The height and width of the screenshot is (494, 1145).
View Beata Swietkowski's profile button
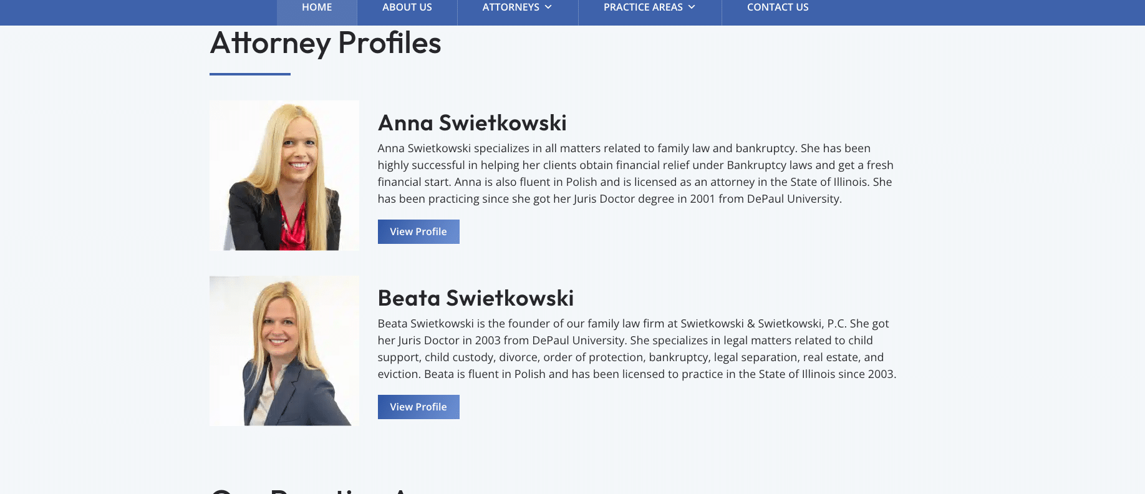pos(418,407)
